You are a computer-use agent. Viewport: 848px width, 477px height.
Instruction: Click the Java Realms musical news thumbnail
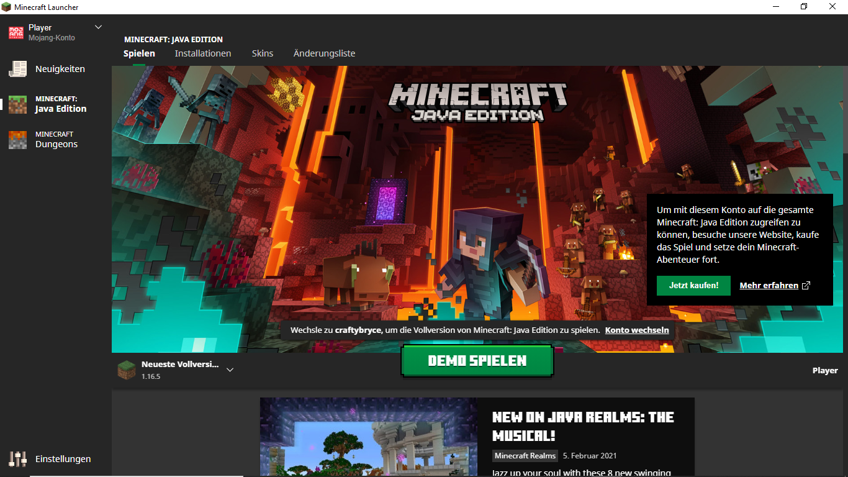point(369,437)
